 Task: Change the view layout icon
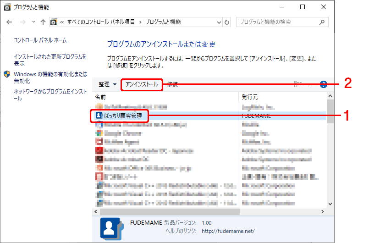coord(298,84)
